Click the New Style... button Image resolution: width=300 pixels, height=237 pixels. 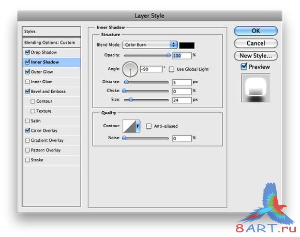pyautogui.click(x=256, y=56)
